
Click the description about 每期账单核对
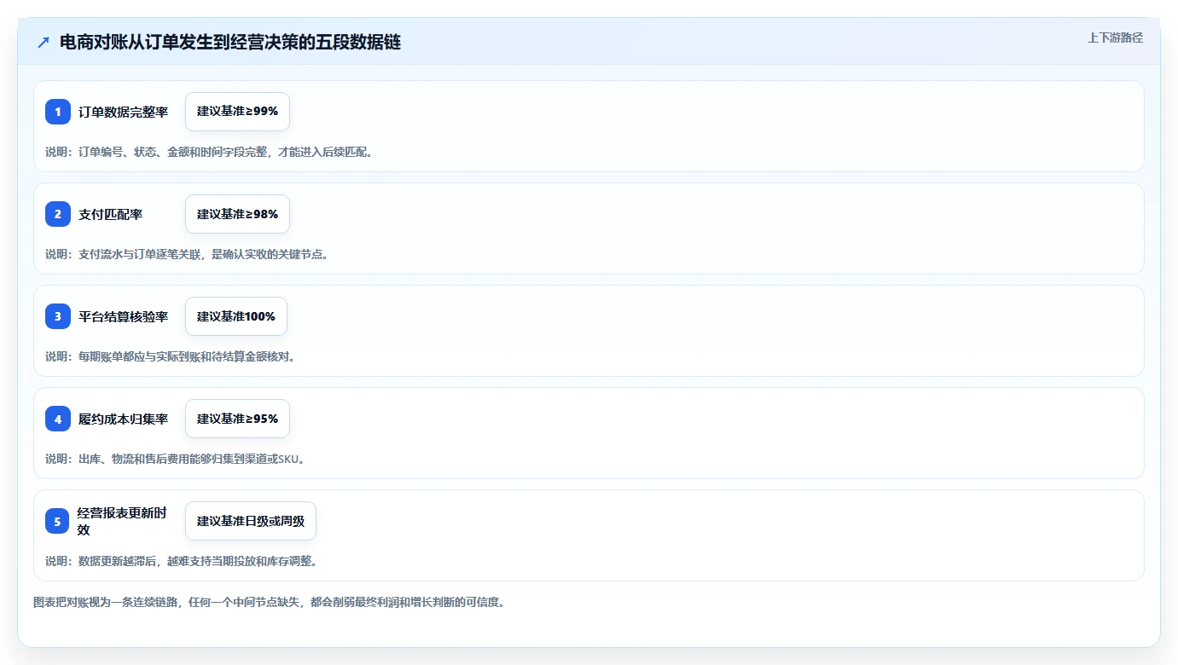click(171, 356)
